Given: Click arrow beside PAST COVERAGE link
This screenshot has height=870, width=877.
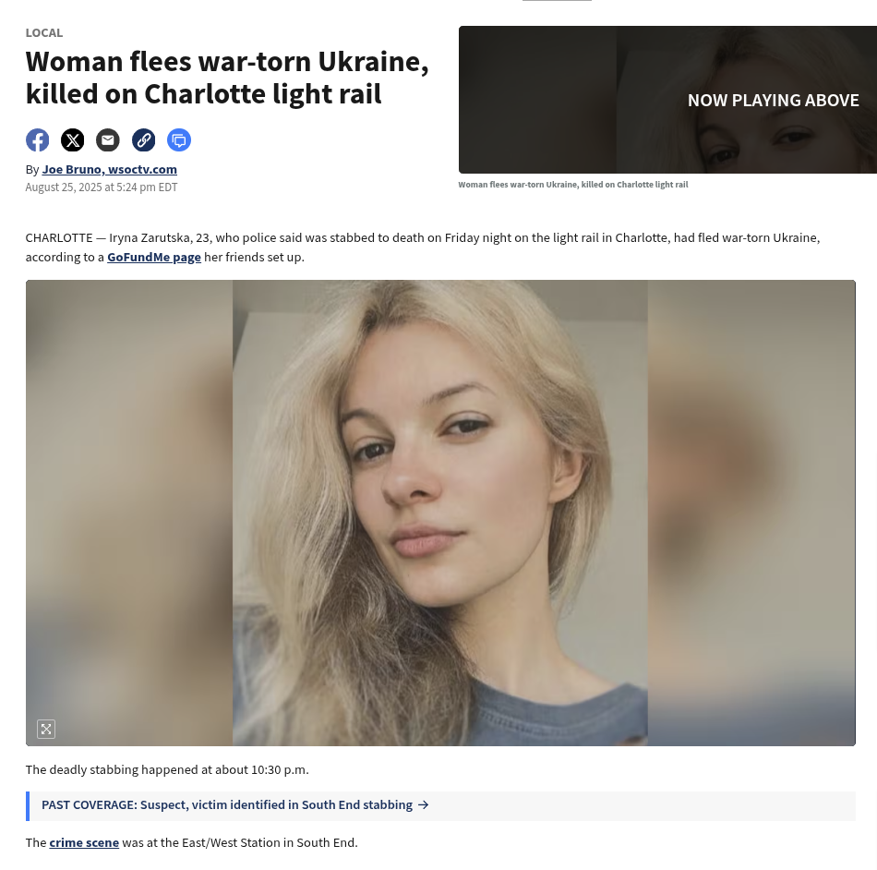Looking at the screenshot, I should (x=424, y=804).
